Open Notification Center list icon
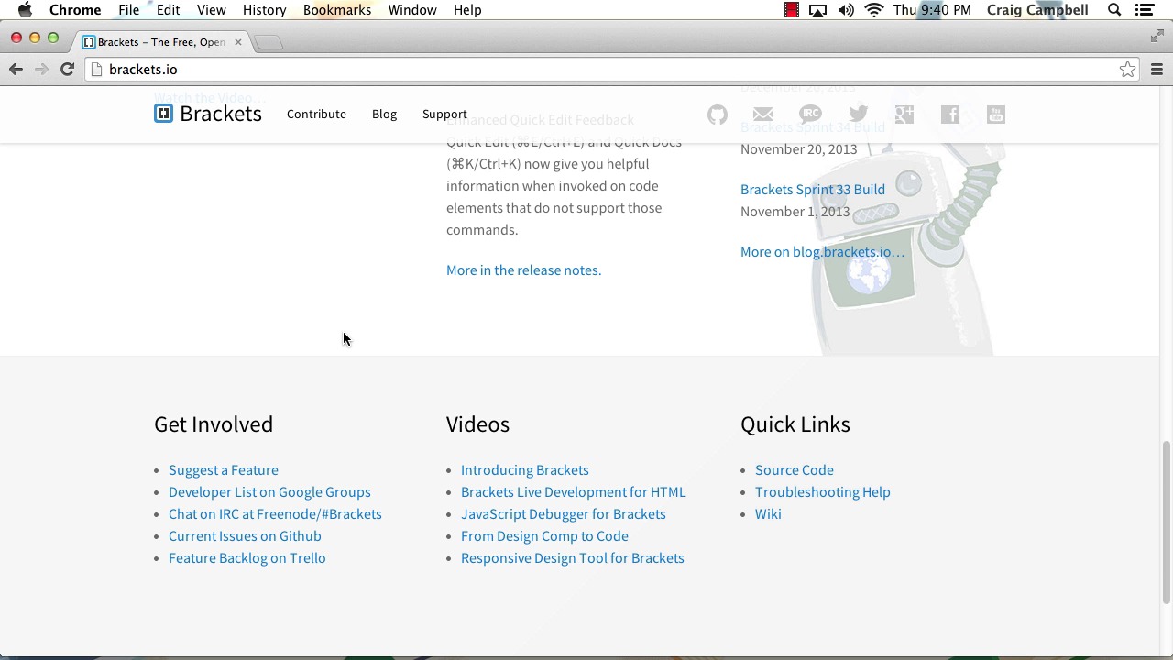Image resolution: width=1173 pixels, height=660 pixels. click(x=1145, y=10)
